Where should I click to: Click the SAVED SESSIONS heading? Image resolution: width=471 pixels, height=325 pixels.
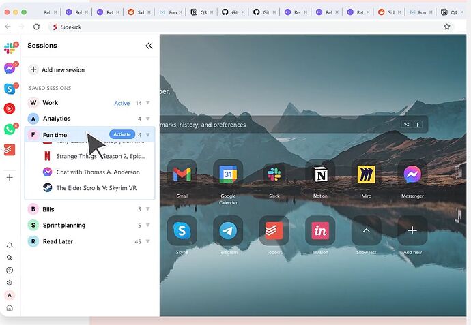pos(50,88)
